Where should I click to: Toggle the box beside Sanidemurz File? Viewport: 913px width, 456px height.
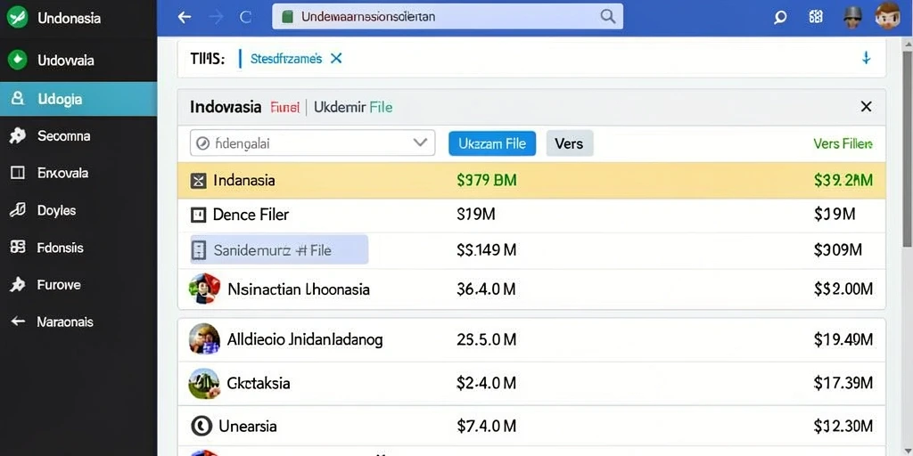[199, 250]
